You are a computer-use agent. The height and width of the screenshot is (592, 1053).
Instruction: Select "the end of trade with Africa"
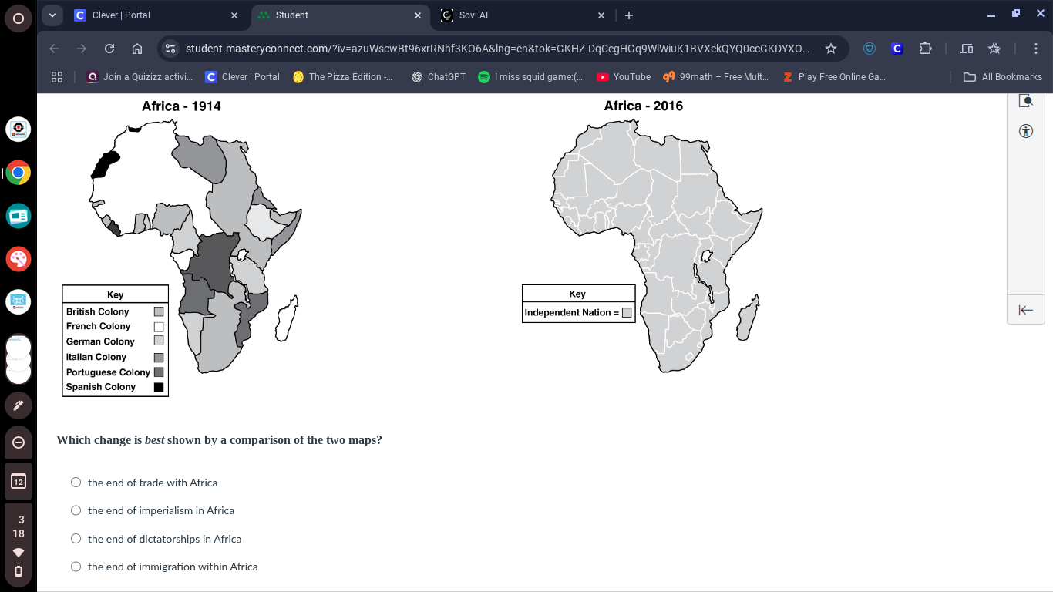(76, 483)
